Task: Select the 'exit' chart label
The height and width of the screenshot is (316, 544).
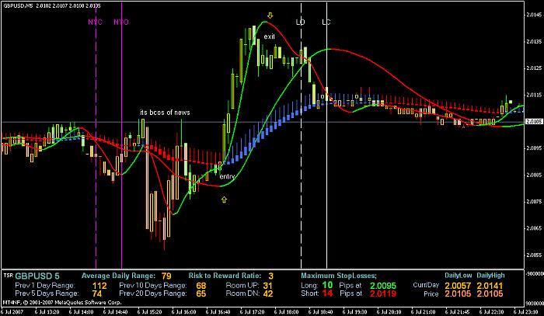Action: (269, 36)
